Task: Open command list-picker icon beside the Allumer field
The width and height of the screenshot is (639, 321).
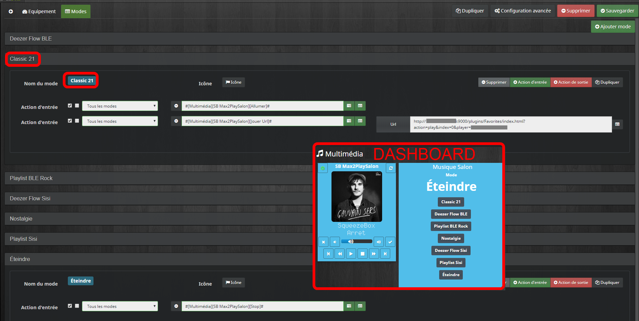Action: click(360, 106)
